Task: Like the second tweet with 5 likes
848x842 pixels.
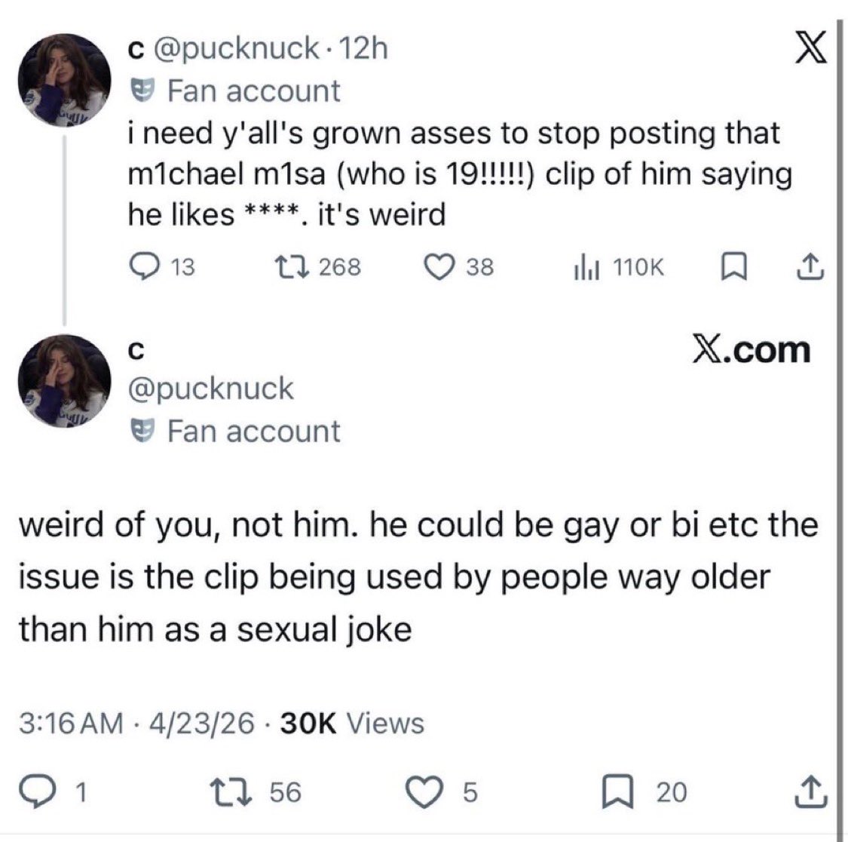Action: (442, 791)
